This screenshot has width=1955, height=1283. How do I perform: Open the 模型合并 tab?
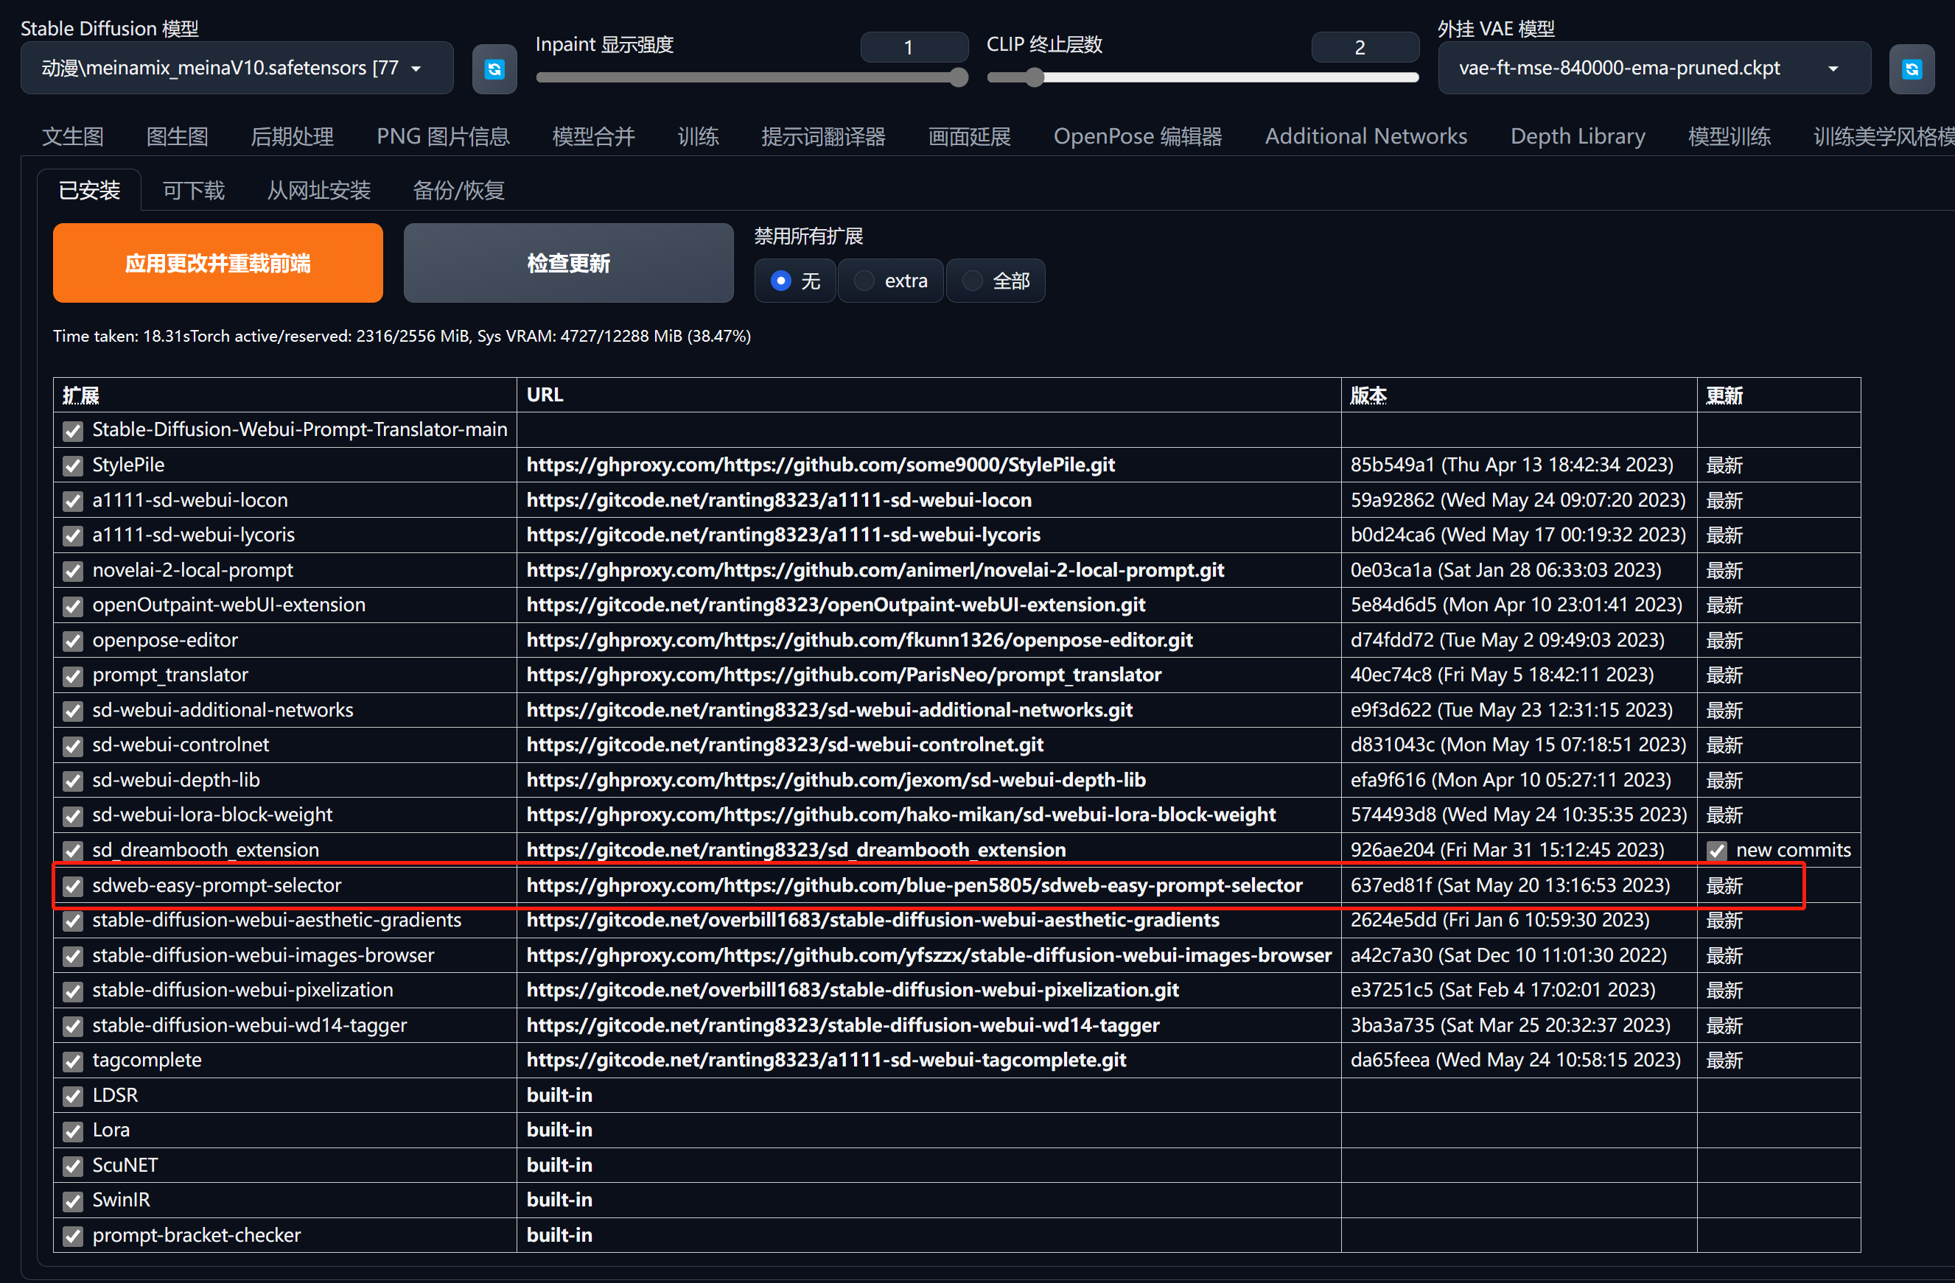click(593, 136)
